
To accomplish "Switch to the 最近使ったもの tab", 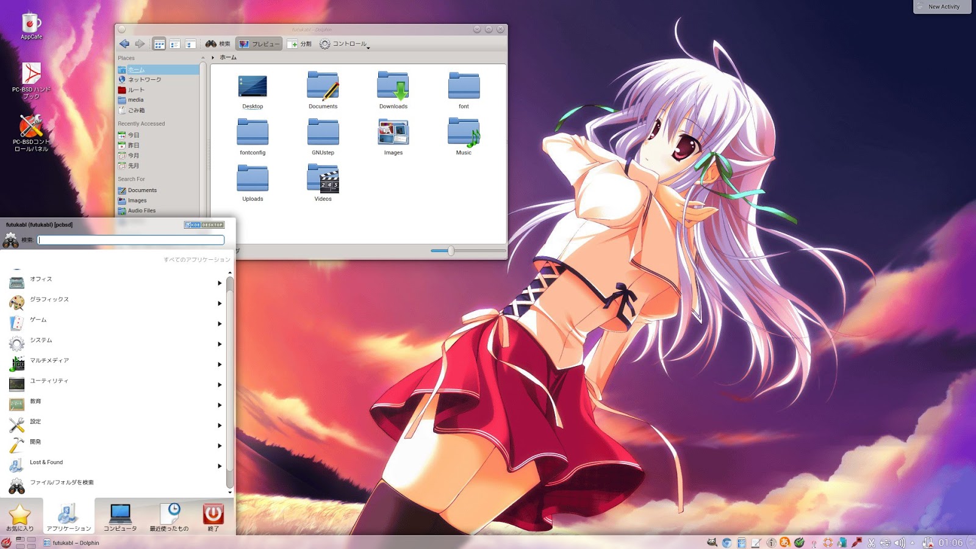I will pyautogui.click(x=170, y=517).
